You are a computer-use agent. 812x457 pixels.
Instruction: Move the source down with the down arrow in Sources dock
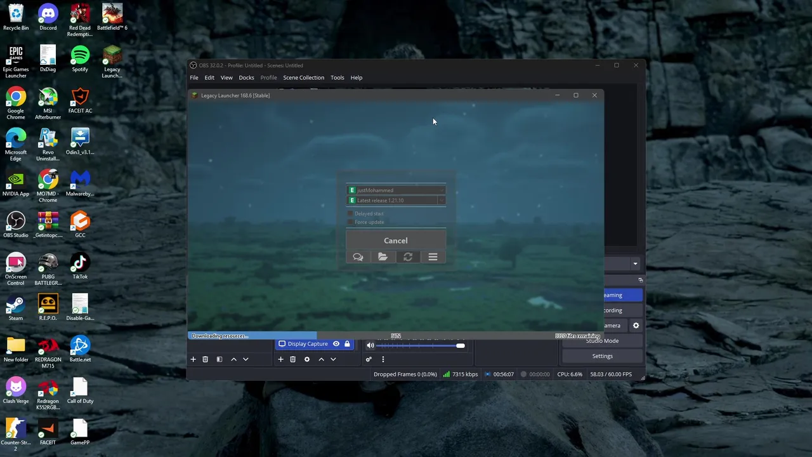[x=333, y=359]
